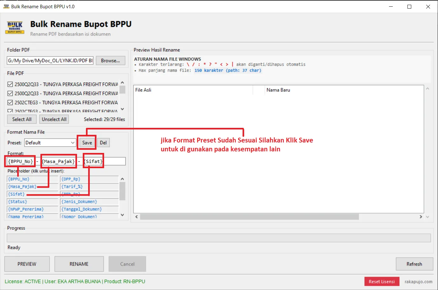
Task: Click the red Reset Lisensi button
Action: click(382, 281)
